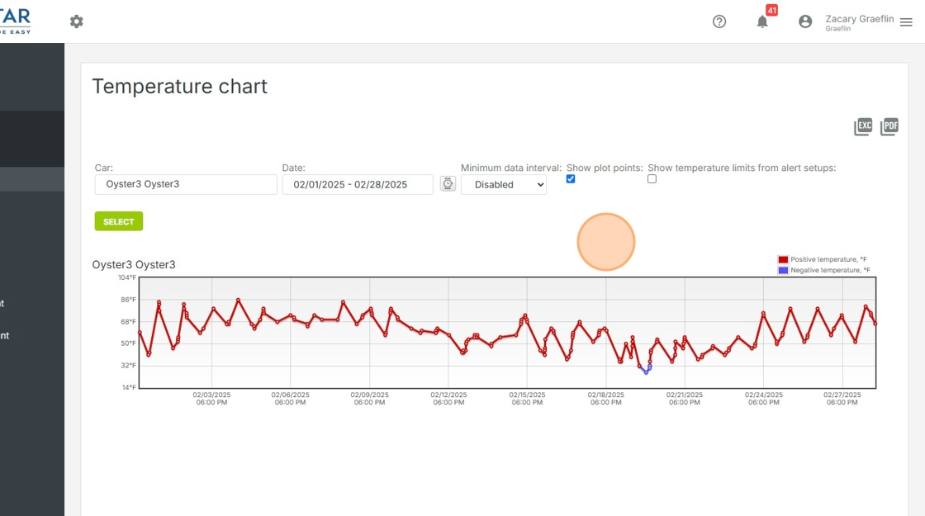This screenshot has width=925, height=516.
Task: Click the green SELECT button
Action: 119,221
